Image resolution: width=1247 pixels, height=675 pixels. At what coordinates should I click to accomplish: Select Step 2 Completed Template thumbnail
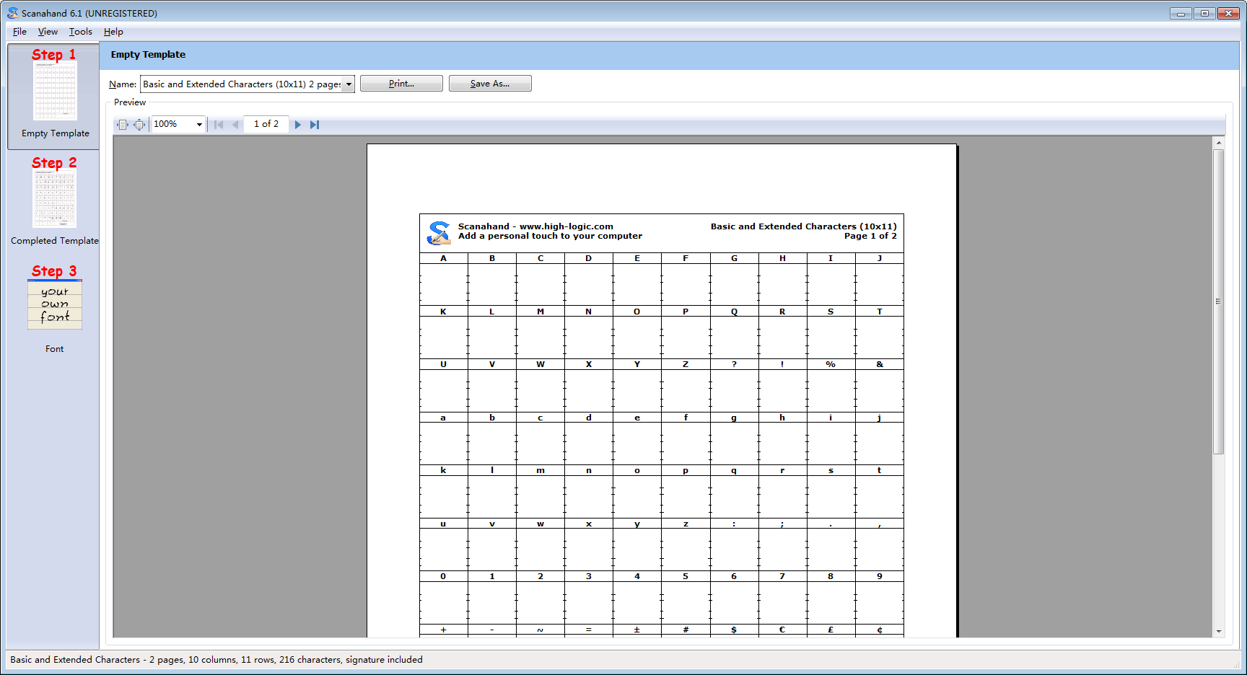pyautogui.click(x=54, y=199)
